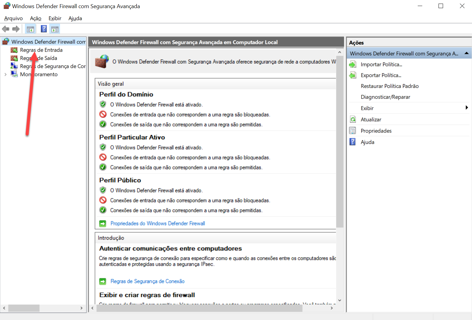The image size is (472, 320).
Task: Click the Perfil Público heading
Action: click(120, 180)
